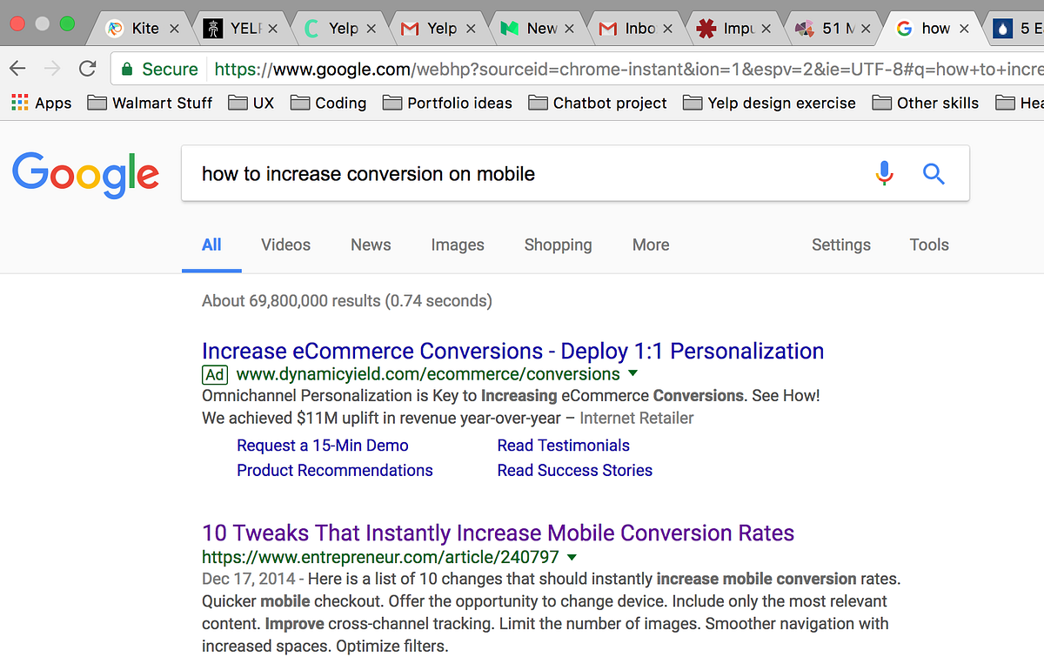Open the Request a 15-Min Demo link
This screenshot has width=1044, height=664.
click(322, 446)
